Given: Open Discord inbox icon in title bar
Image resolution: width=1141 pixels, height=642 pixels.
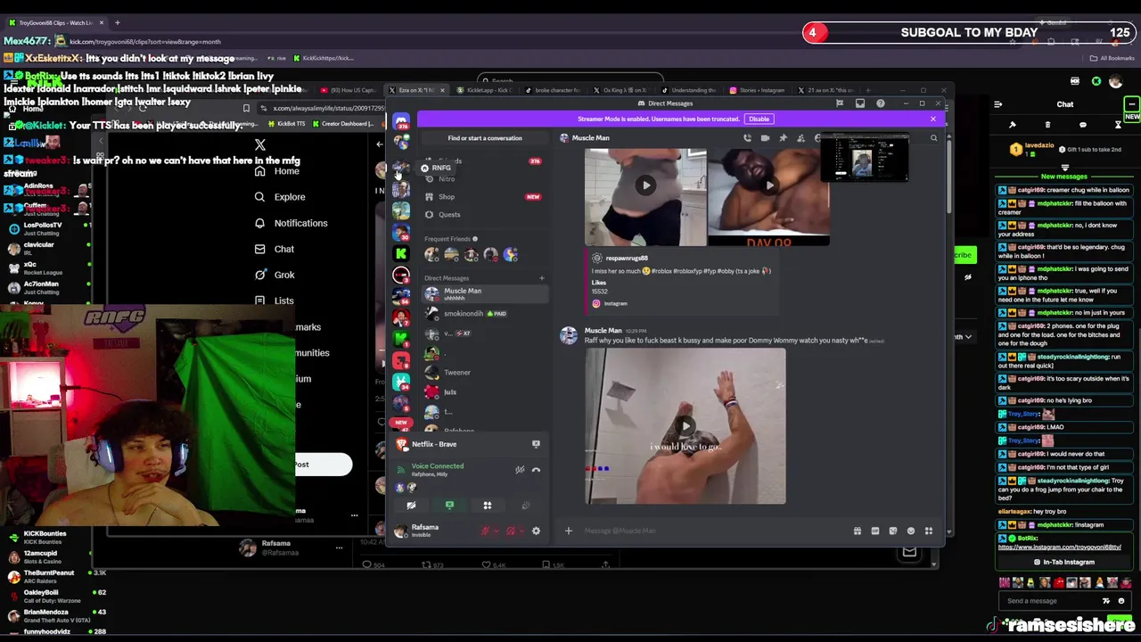Looking at the screenshot, I should 860,103.
